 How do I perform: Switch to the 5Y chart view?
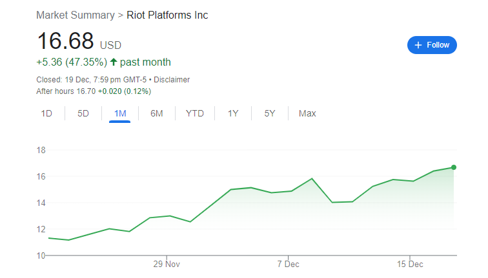point(270,114)
